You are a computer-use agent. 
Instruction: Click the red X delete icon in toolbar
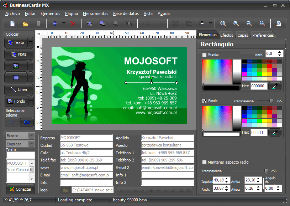click(x=73, y=24)
